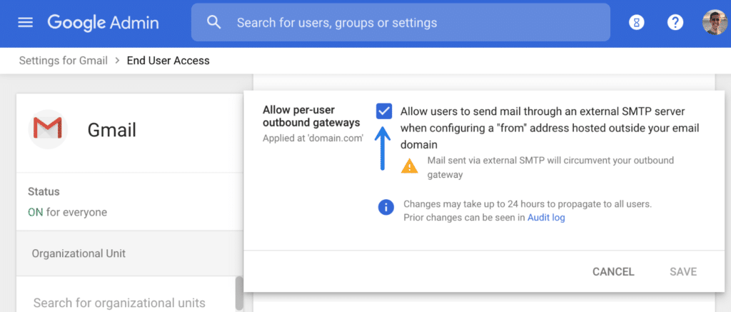Screen dimensions: 731x312
Task: Click the breadcrumb chevron separator
Action: [x=118, y=61]
